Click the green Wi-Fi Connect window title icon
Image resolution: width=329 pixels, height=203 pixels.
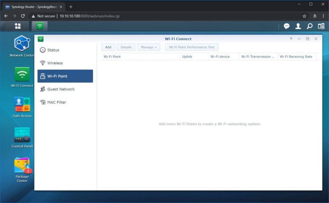[40, 39]
